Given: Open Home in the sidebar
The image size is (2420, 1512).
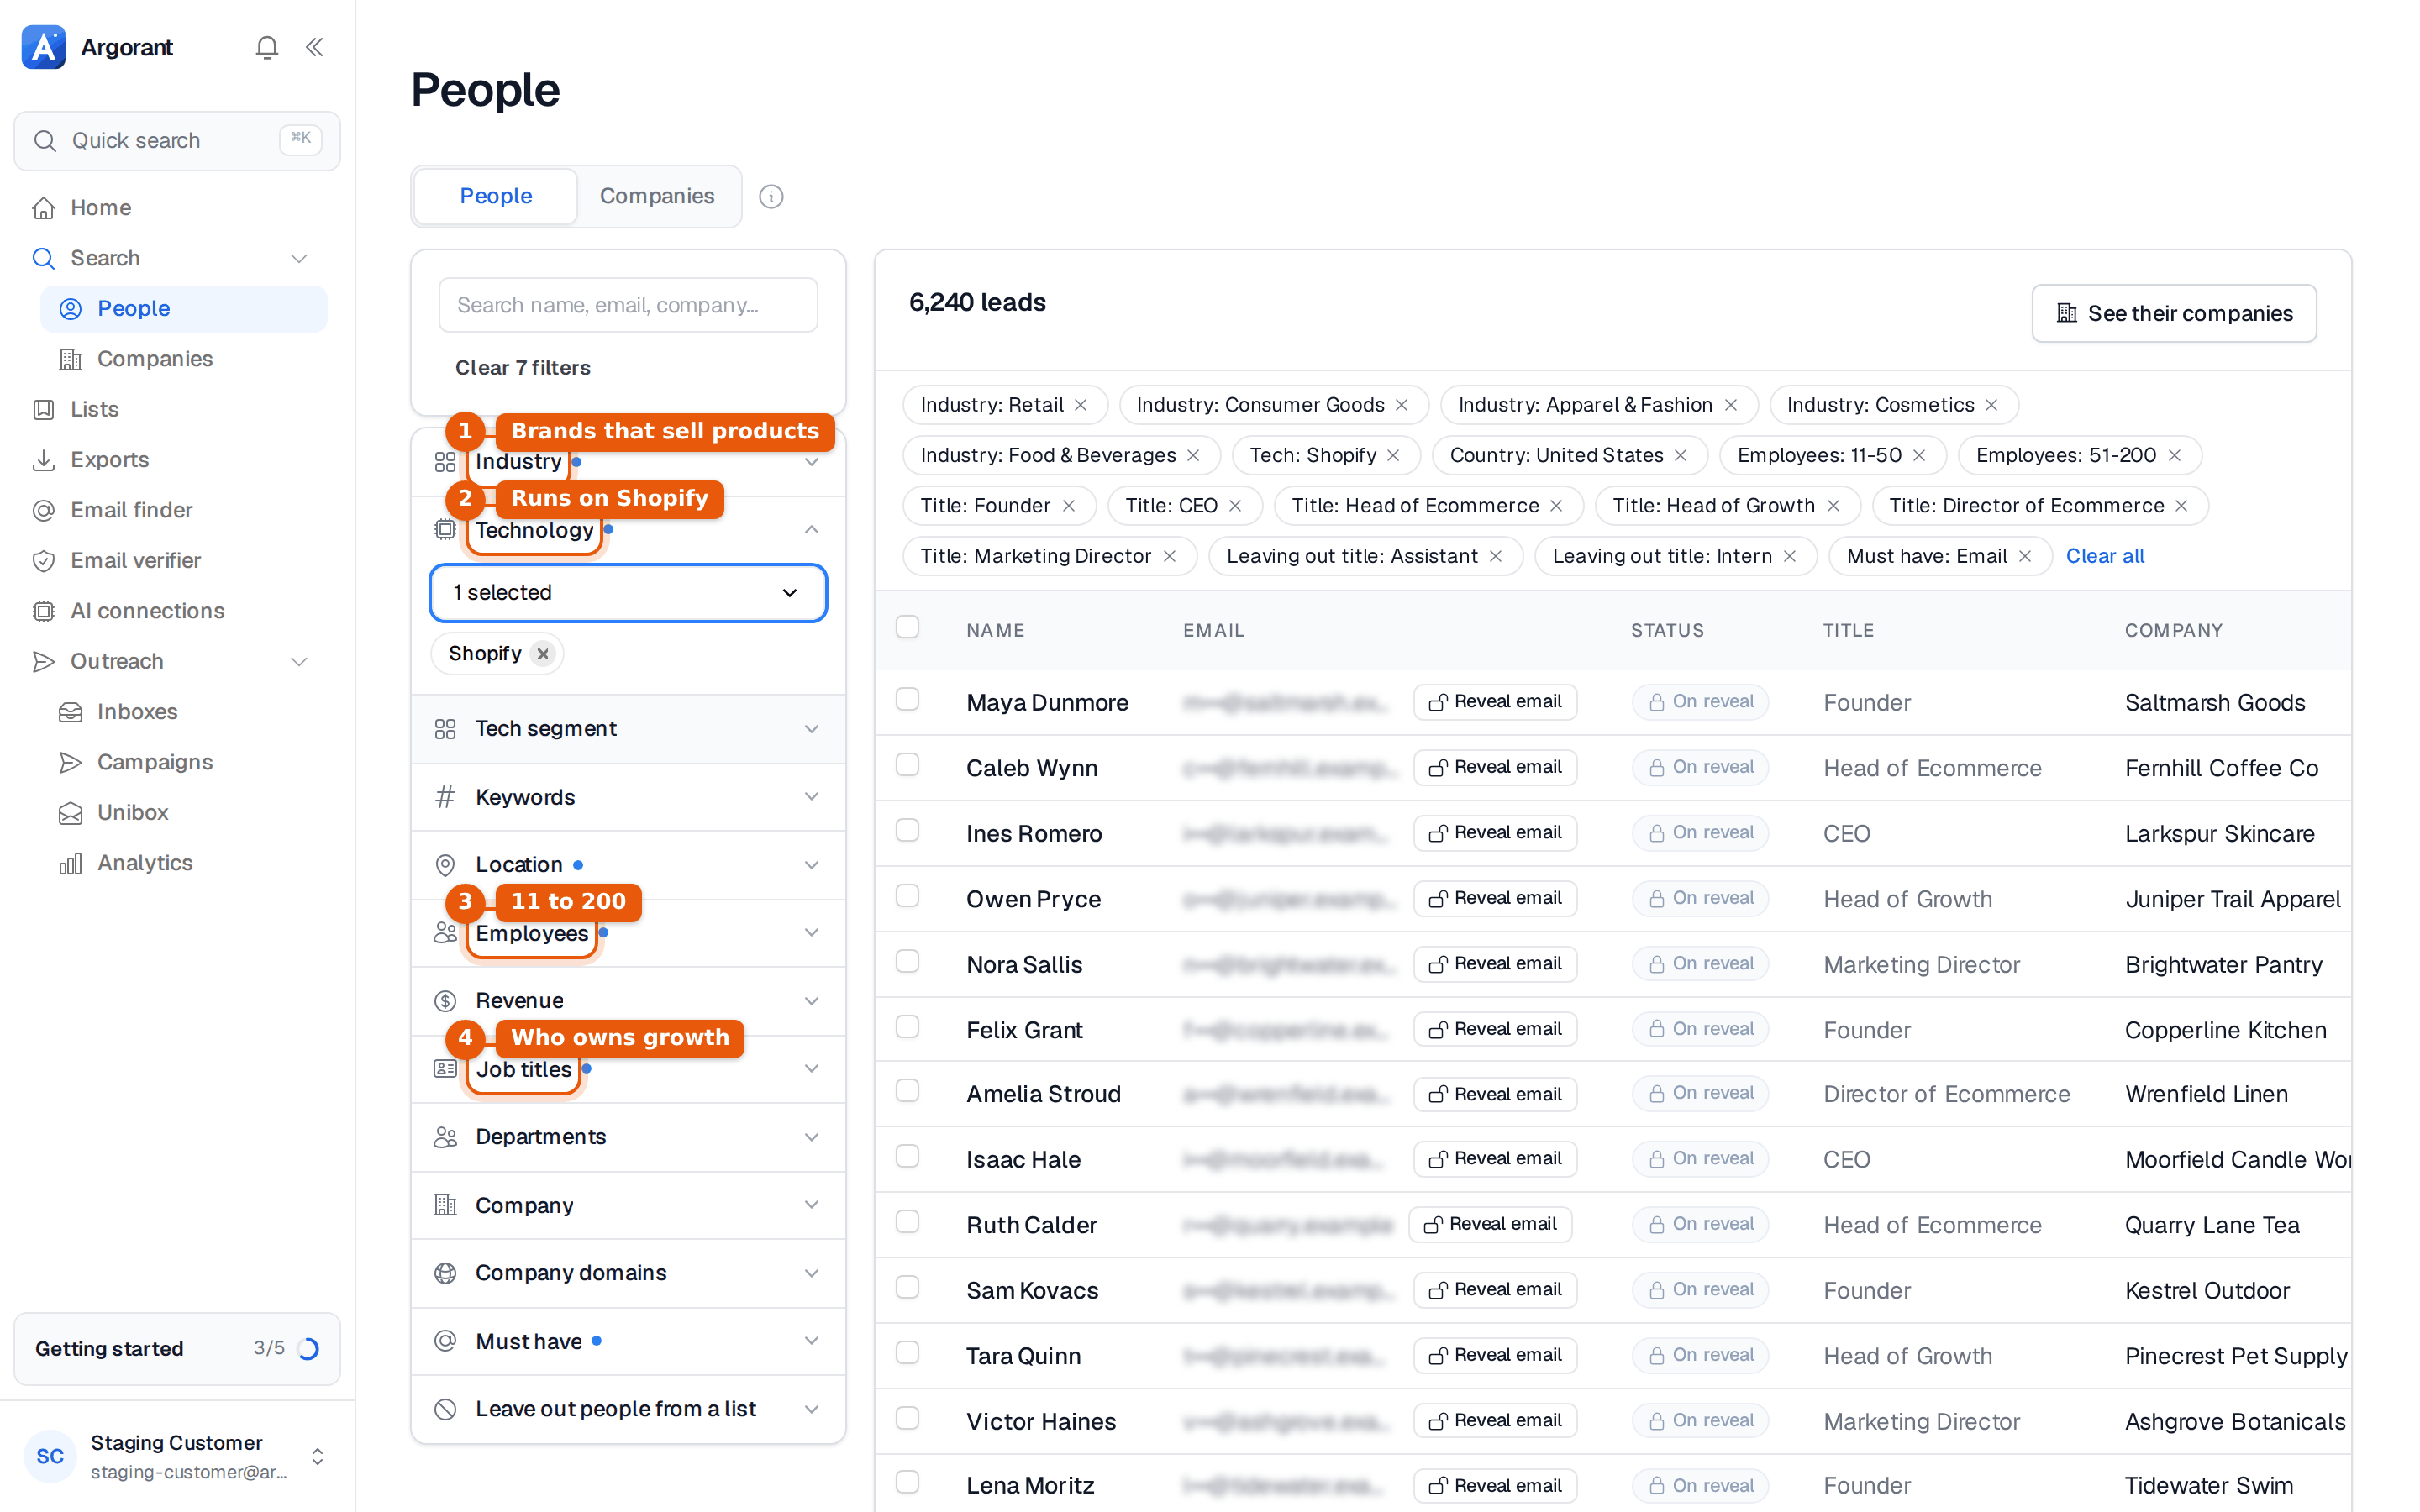Looking at the screenshot, I should tap(177, 208).
